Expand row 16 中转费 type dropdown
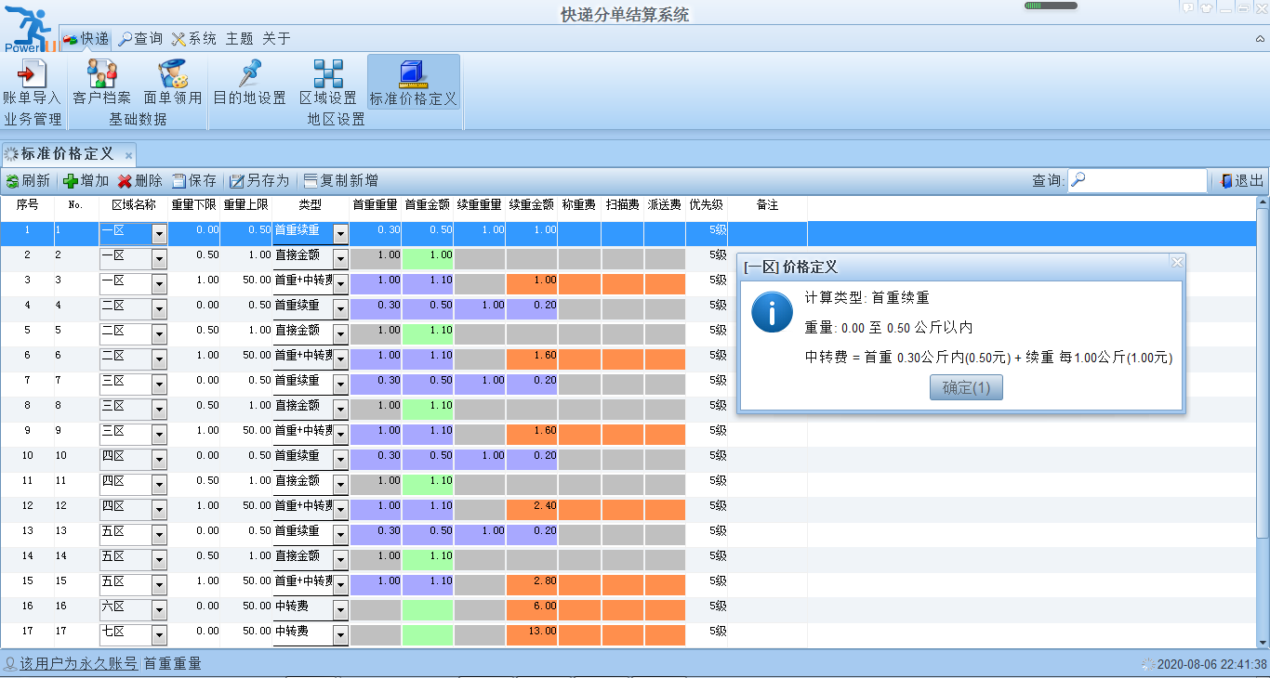This screenshot has height=678, width=1270. pos(340,610)
